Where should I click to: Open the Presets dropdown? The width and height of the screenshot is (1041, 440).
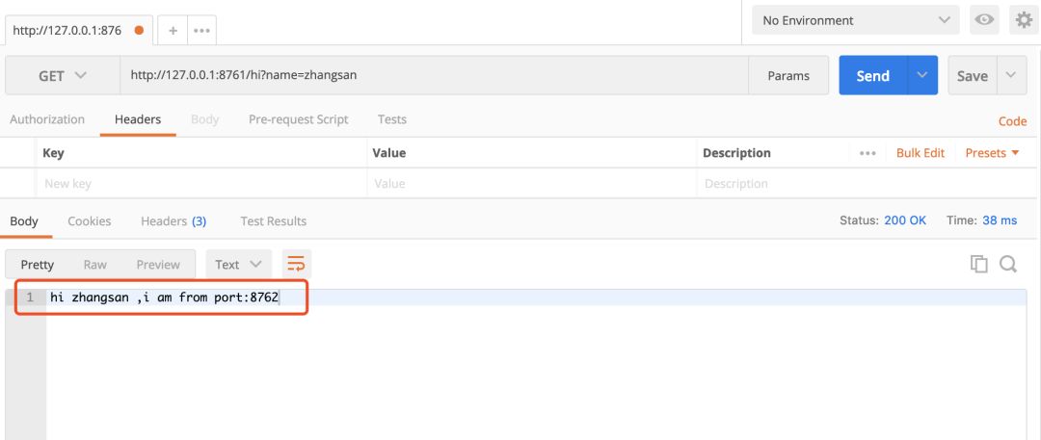[992, 153]
